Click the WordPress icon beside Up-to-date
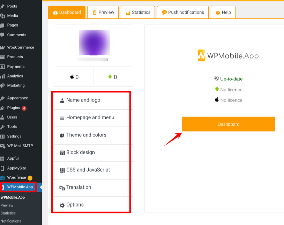Viewport: 284px width, 225px height. (217, 78)
